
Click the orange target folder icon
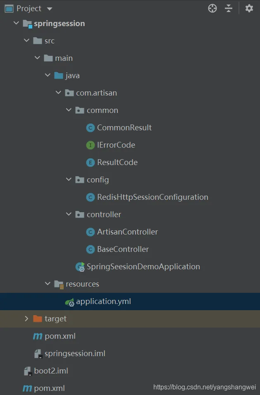pos(38,319)
